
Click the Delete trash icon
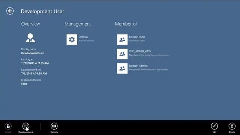(232, 126)
